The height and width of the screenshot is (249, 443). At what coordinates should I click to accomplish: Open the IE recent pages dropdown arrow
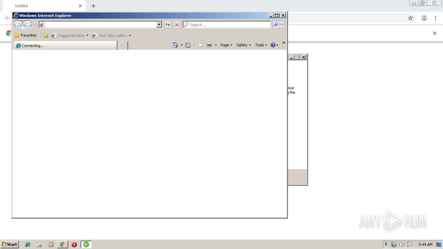click(x=35, y=25)
